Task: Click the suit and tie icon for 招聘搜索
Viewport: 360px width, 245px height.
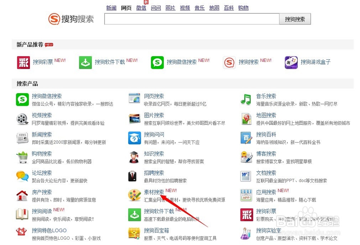Action: coord(132,176)
